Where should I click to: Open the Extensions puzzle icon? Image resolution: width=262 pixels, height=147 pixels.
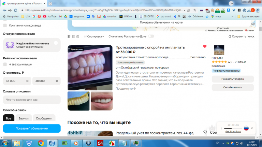click(244, 10)
